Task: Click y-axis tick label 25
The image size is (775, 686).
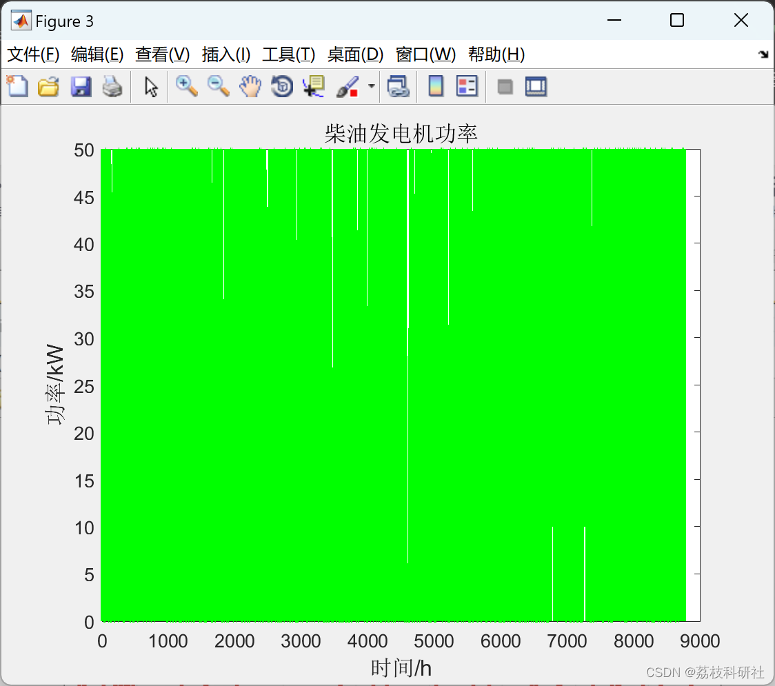Action: point(84,387)
